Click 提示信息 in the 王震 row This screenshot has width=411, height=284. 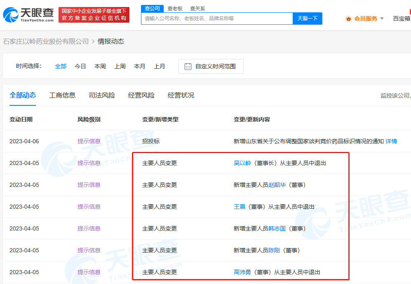coord(89,207)
